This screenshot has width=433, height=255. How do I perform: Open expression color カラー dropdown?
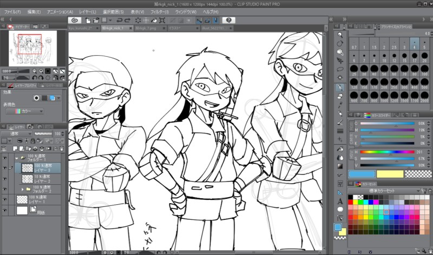pos(25,111)
